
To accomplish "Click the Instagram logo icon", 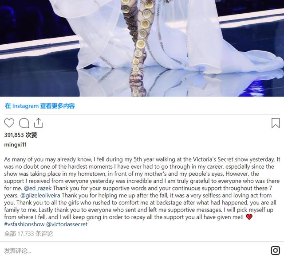I will coord(275,250).
